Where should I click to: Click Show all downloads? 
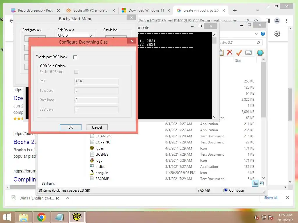(271, 198)
